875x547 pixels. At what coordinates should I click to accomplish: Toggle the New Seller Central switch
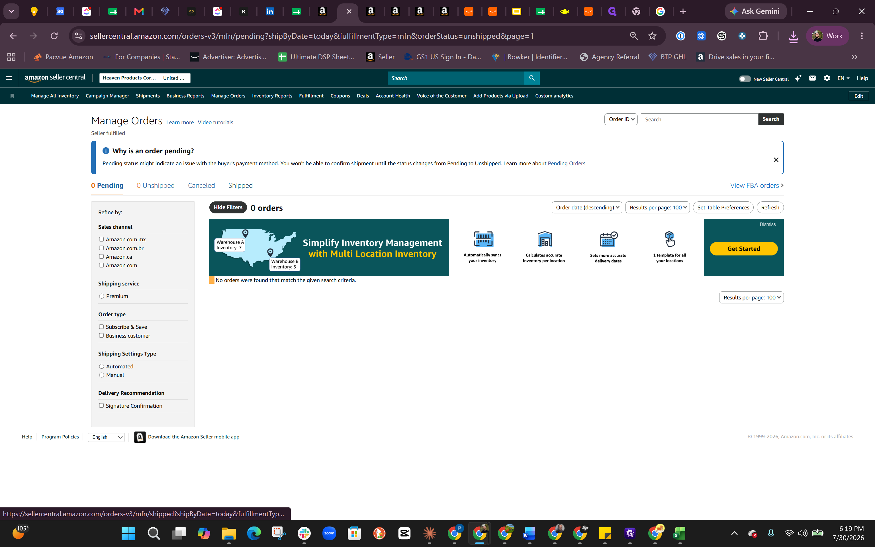tap(745, 79)
